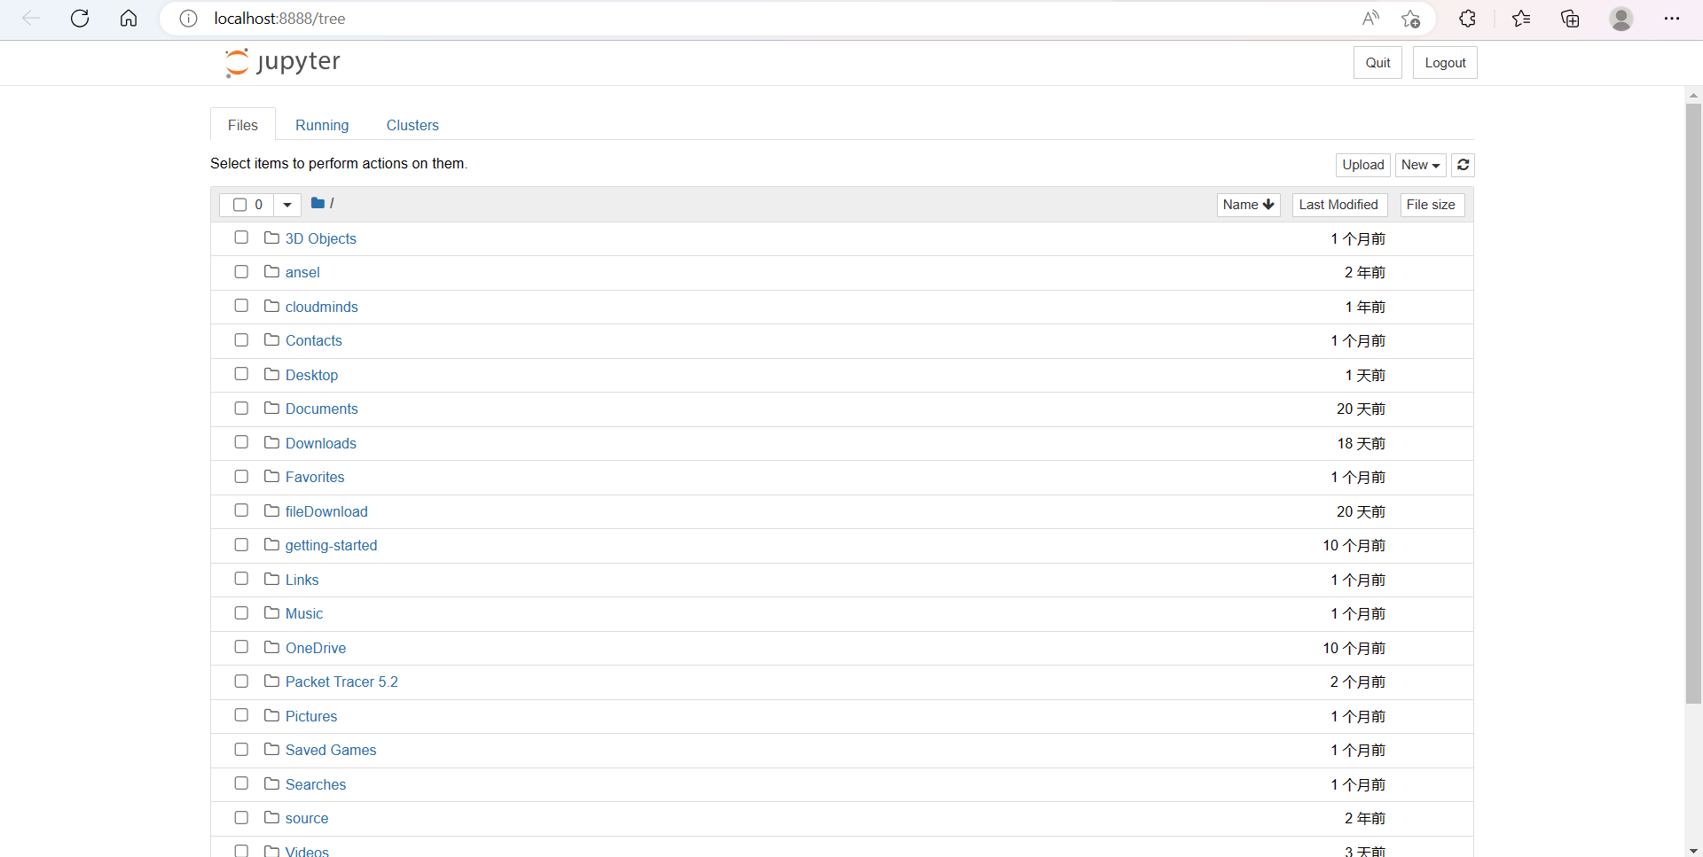The height and width of the screenshot is (857, 1703).
Task: Click the Quit button
Action: tap(1377, 63)
